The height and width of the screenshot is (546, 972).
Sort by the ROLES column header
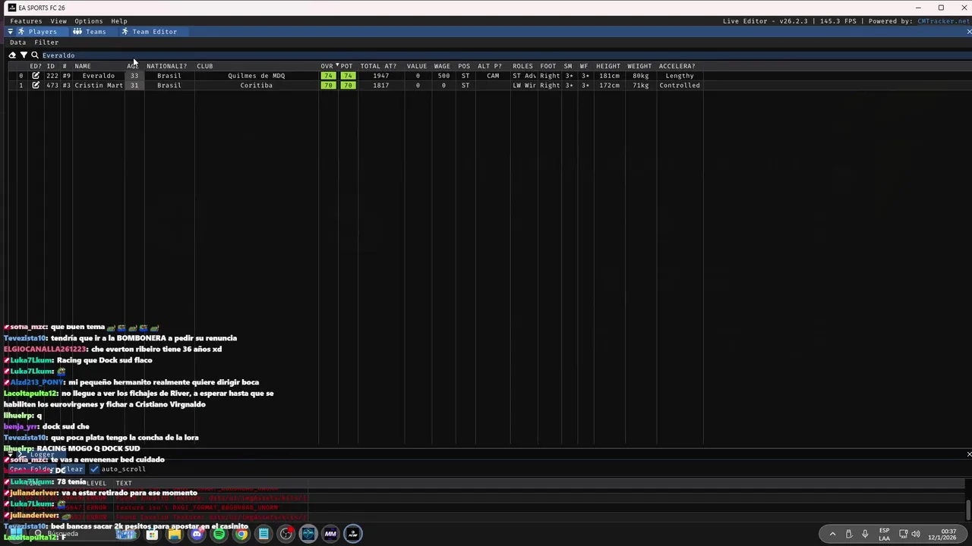click(x=522, y=66)
